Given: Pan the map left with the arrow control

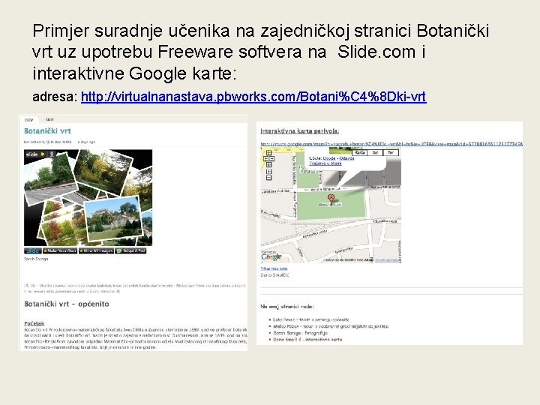Looking at the screenshot, I should 265,158.
